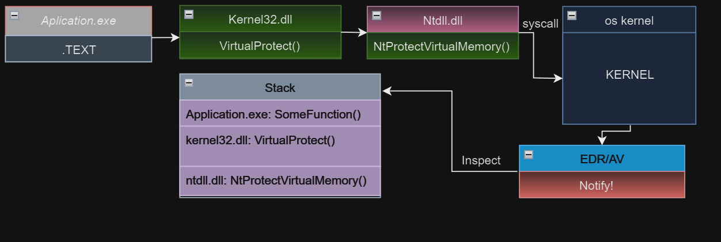721x242 pixels.
Task: Click the Ntdll.dll title header
Action: pyautogui.click(x=442, y=21)
